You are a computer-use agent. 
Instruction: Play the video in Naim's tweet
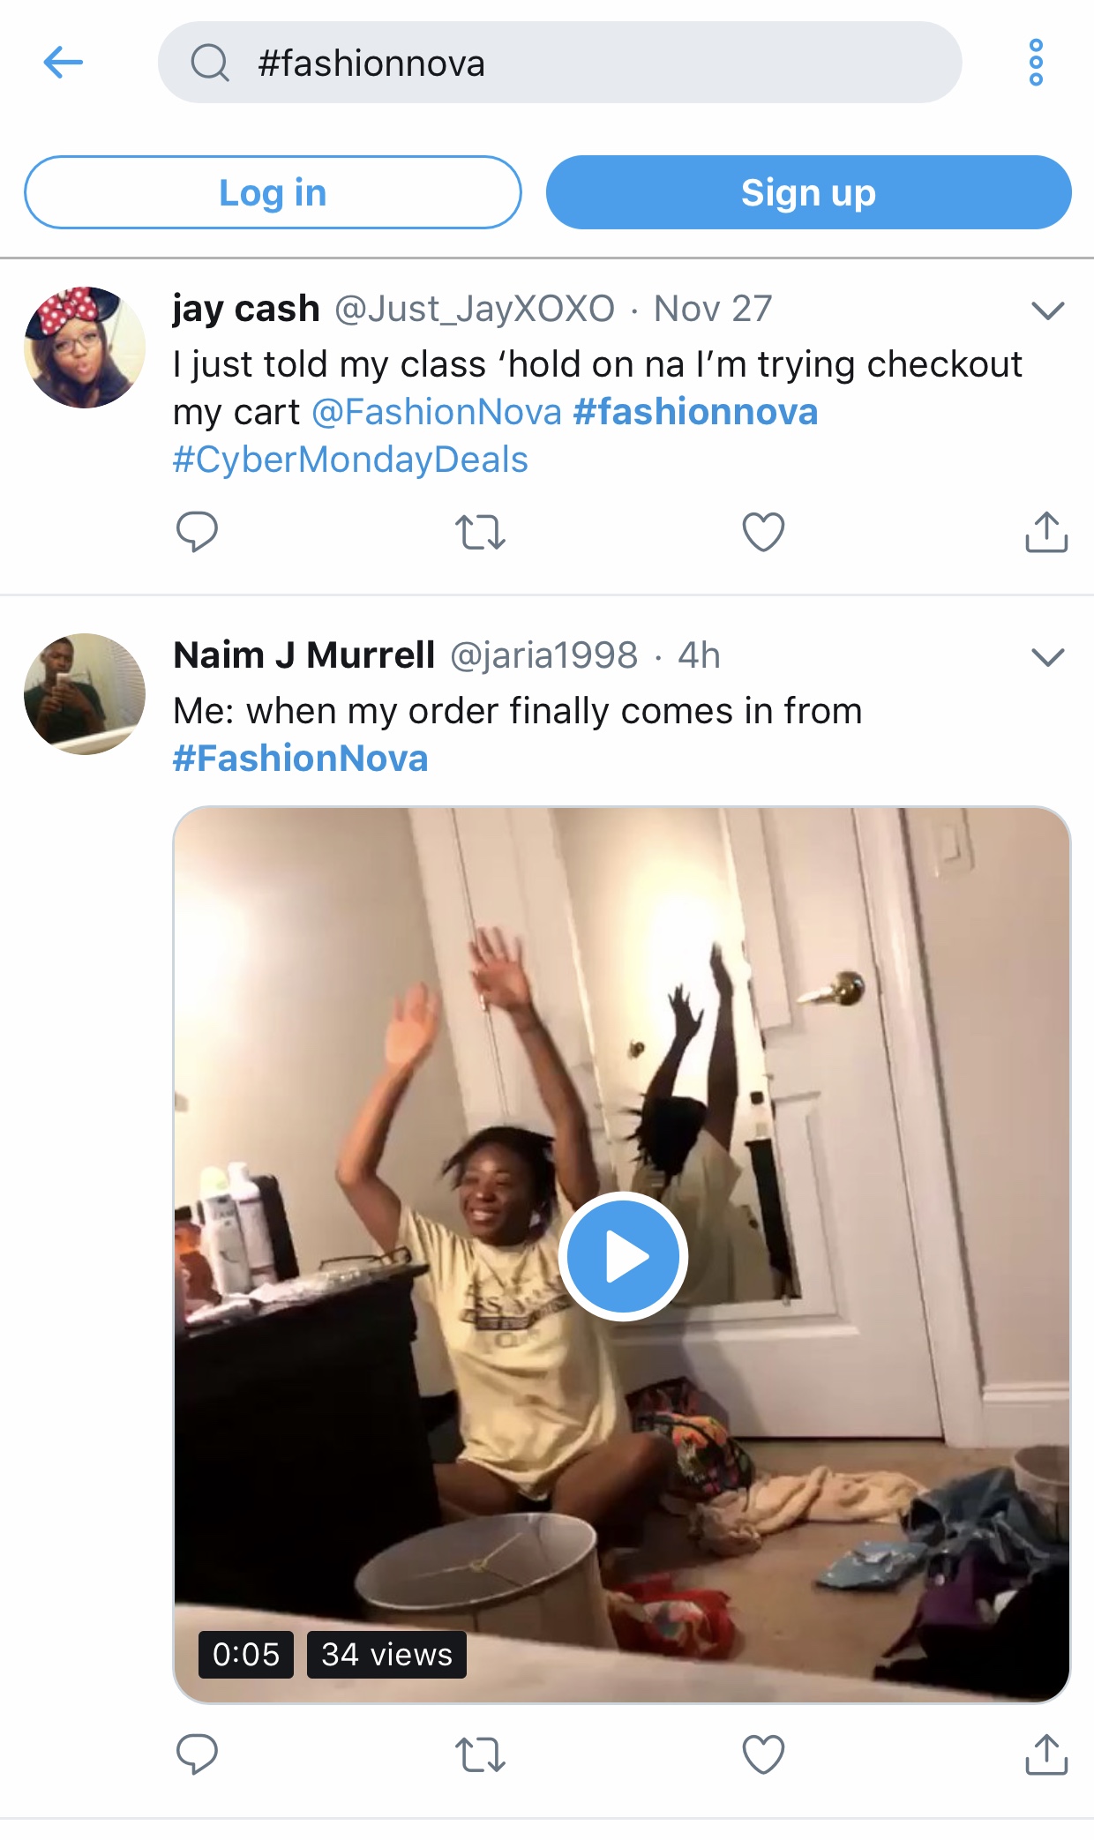tap(623, 1256)
